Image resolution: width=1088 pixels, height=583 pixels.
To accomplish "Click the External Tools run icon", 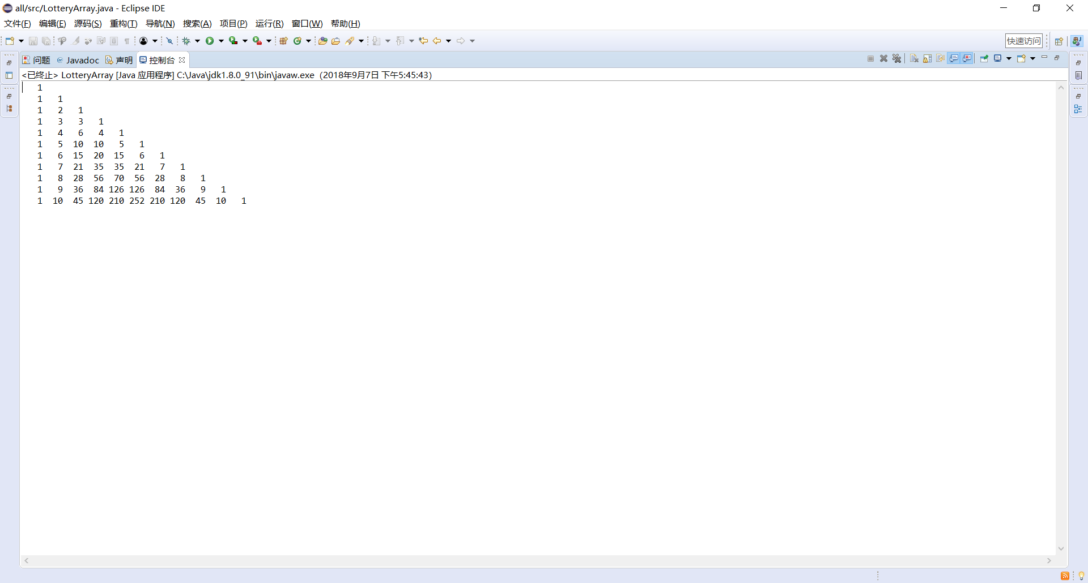I will click(x=257, y=41).
